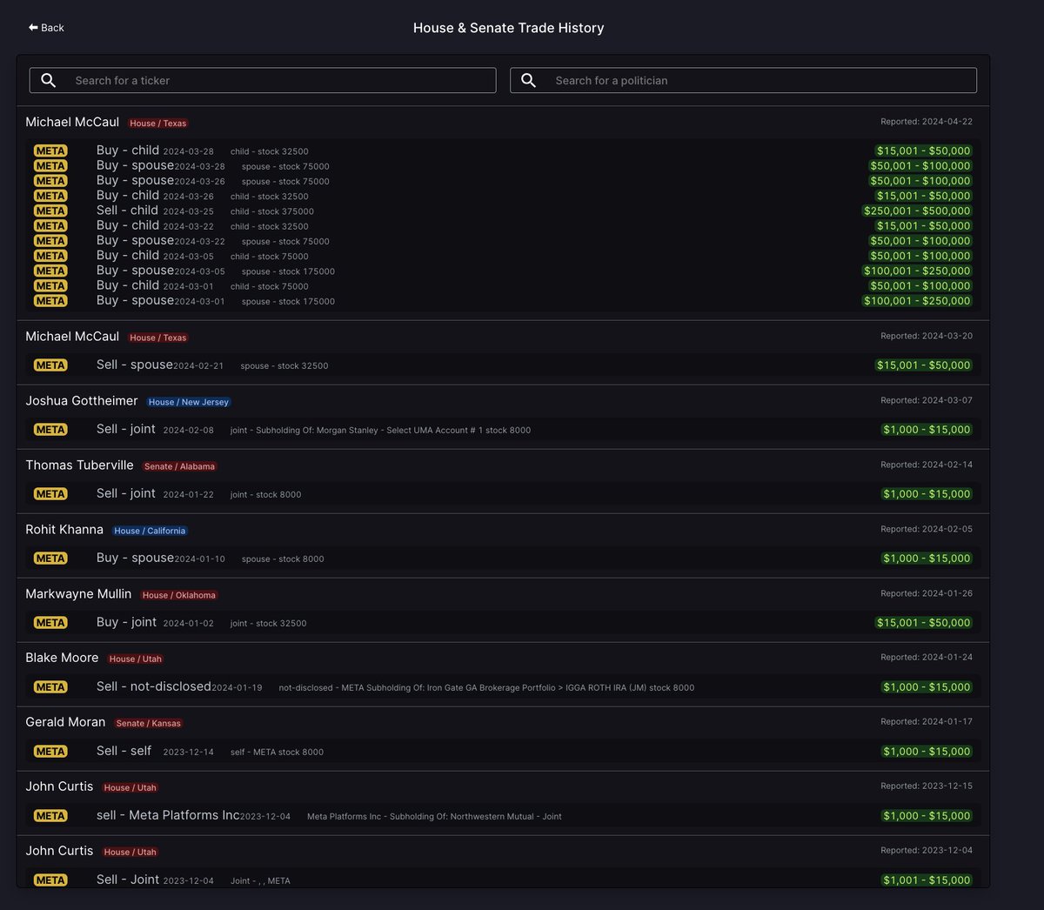Image resolution: width=1044 pixels, height=910 pixels.
Task: Click the $1,001 - $15,000 badge on Curtis's joint sell
Action: click(x=927, y=880)
